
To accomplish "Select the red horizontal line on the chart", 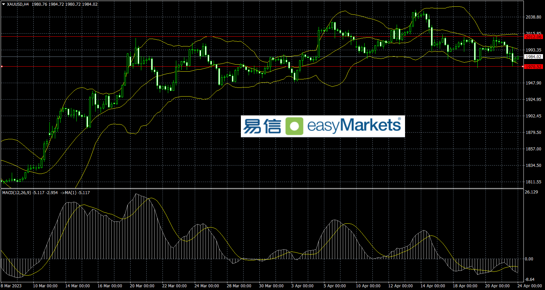I will (x=262, y=36).
